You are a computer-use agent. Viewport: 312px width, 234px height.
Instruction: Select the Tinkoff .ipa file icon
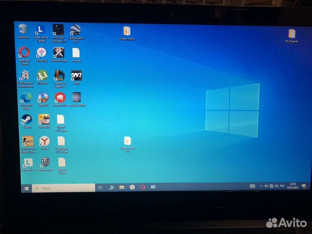click(61, 123)
